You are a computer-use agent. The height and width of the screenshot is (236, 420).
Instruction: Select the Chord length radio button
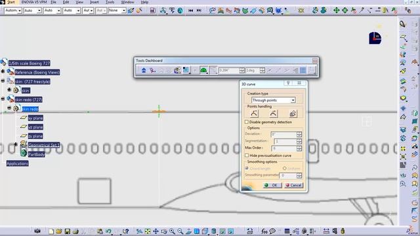pos(247,168)
